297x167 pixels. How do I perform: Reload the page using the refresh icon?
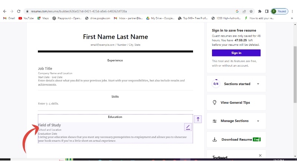click(x=19, y=12)
